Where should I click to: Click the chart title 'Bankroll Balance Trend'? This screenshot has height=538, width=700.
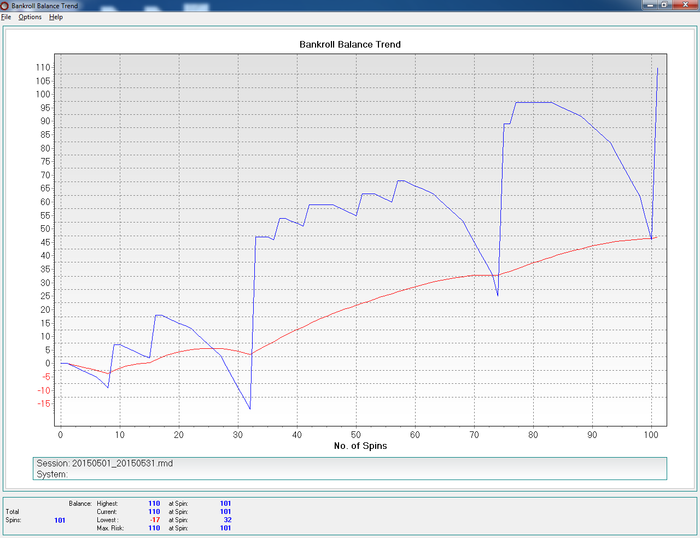350,44
